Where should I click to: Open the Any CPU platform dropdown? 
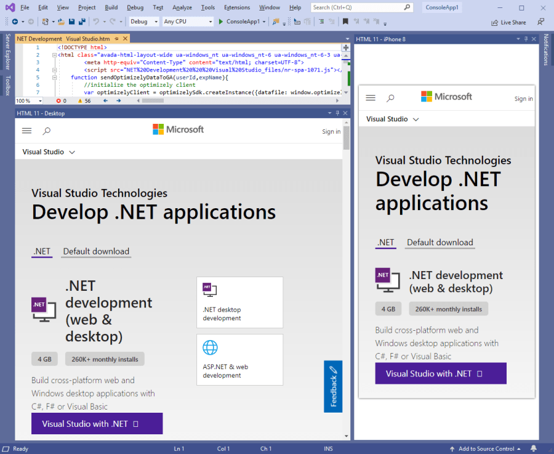click(188, 22)
